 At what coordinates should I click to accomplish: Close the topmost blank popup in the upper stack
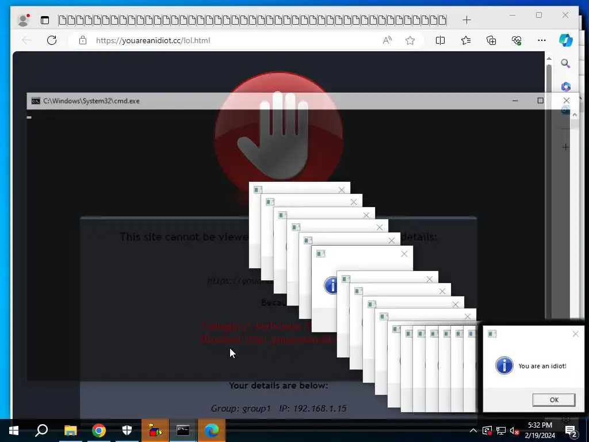click(342, 190)
